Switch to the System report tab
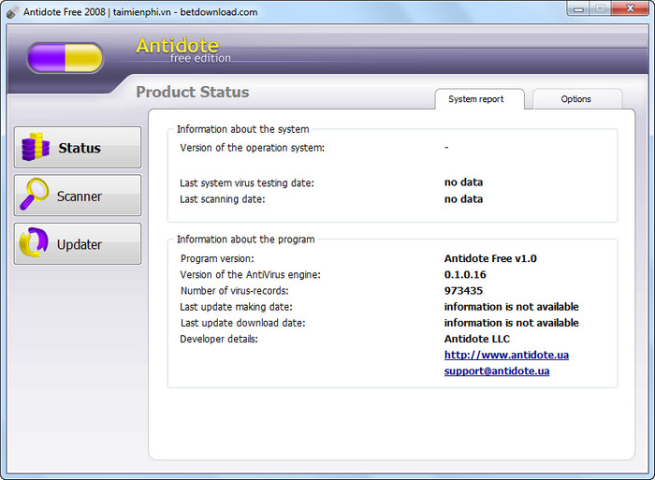 point(475,99)
